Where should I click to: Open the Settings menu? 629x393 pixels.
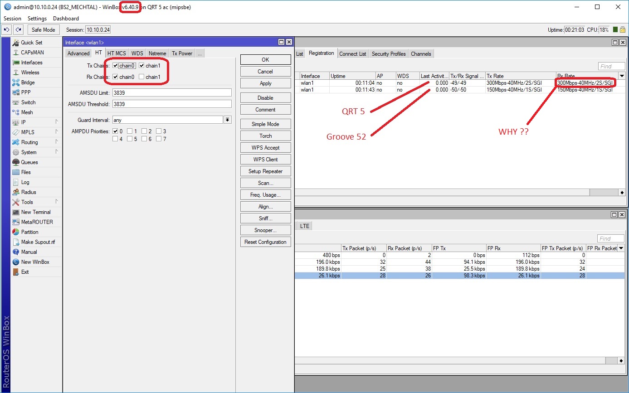pos(37,19)
